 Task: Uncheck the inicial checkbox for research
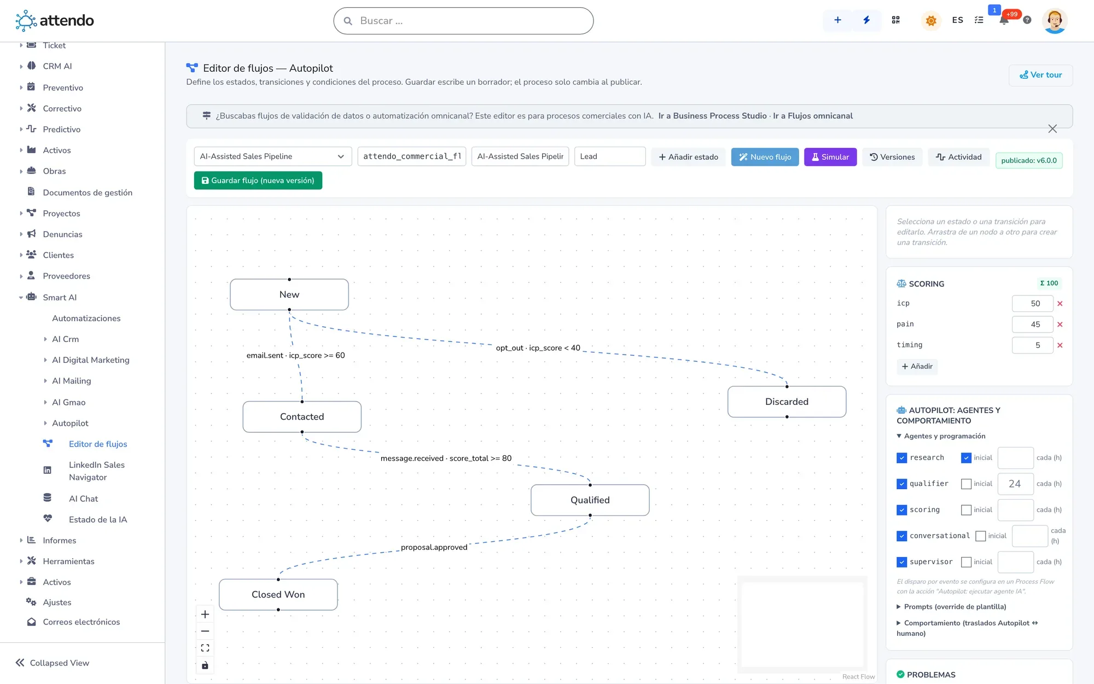[966, 458]
